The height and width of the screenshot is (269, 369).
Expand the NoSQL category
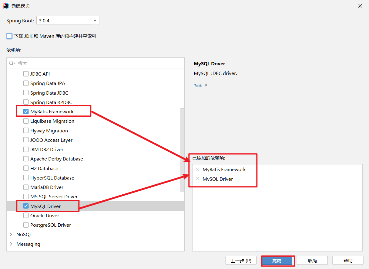click(11, 235)
